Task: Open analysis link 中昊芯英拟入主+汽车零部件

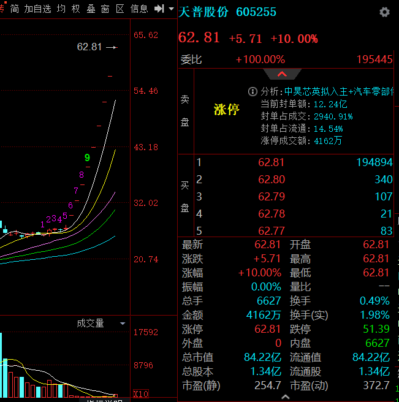Action: [x=339, y=91]
